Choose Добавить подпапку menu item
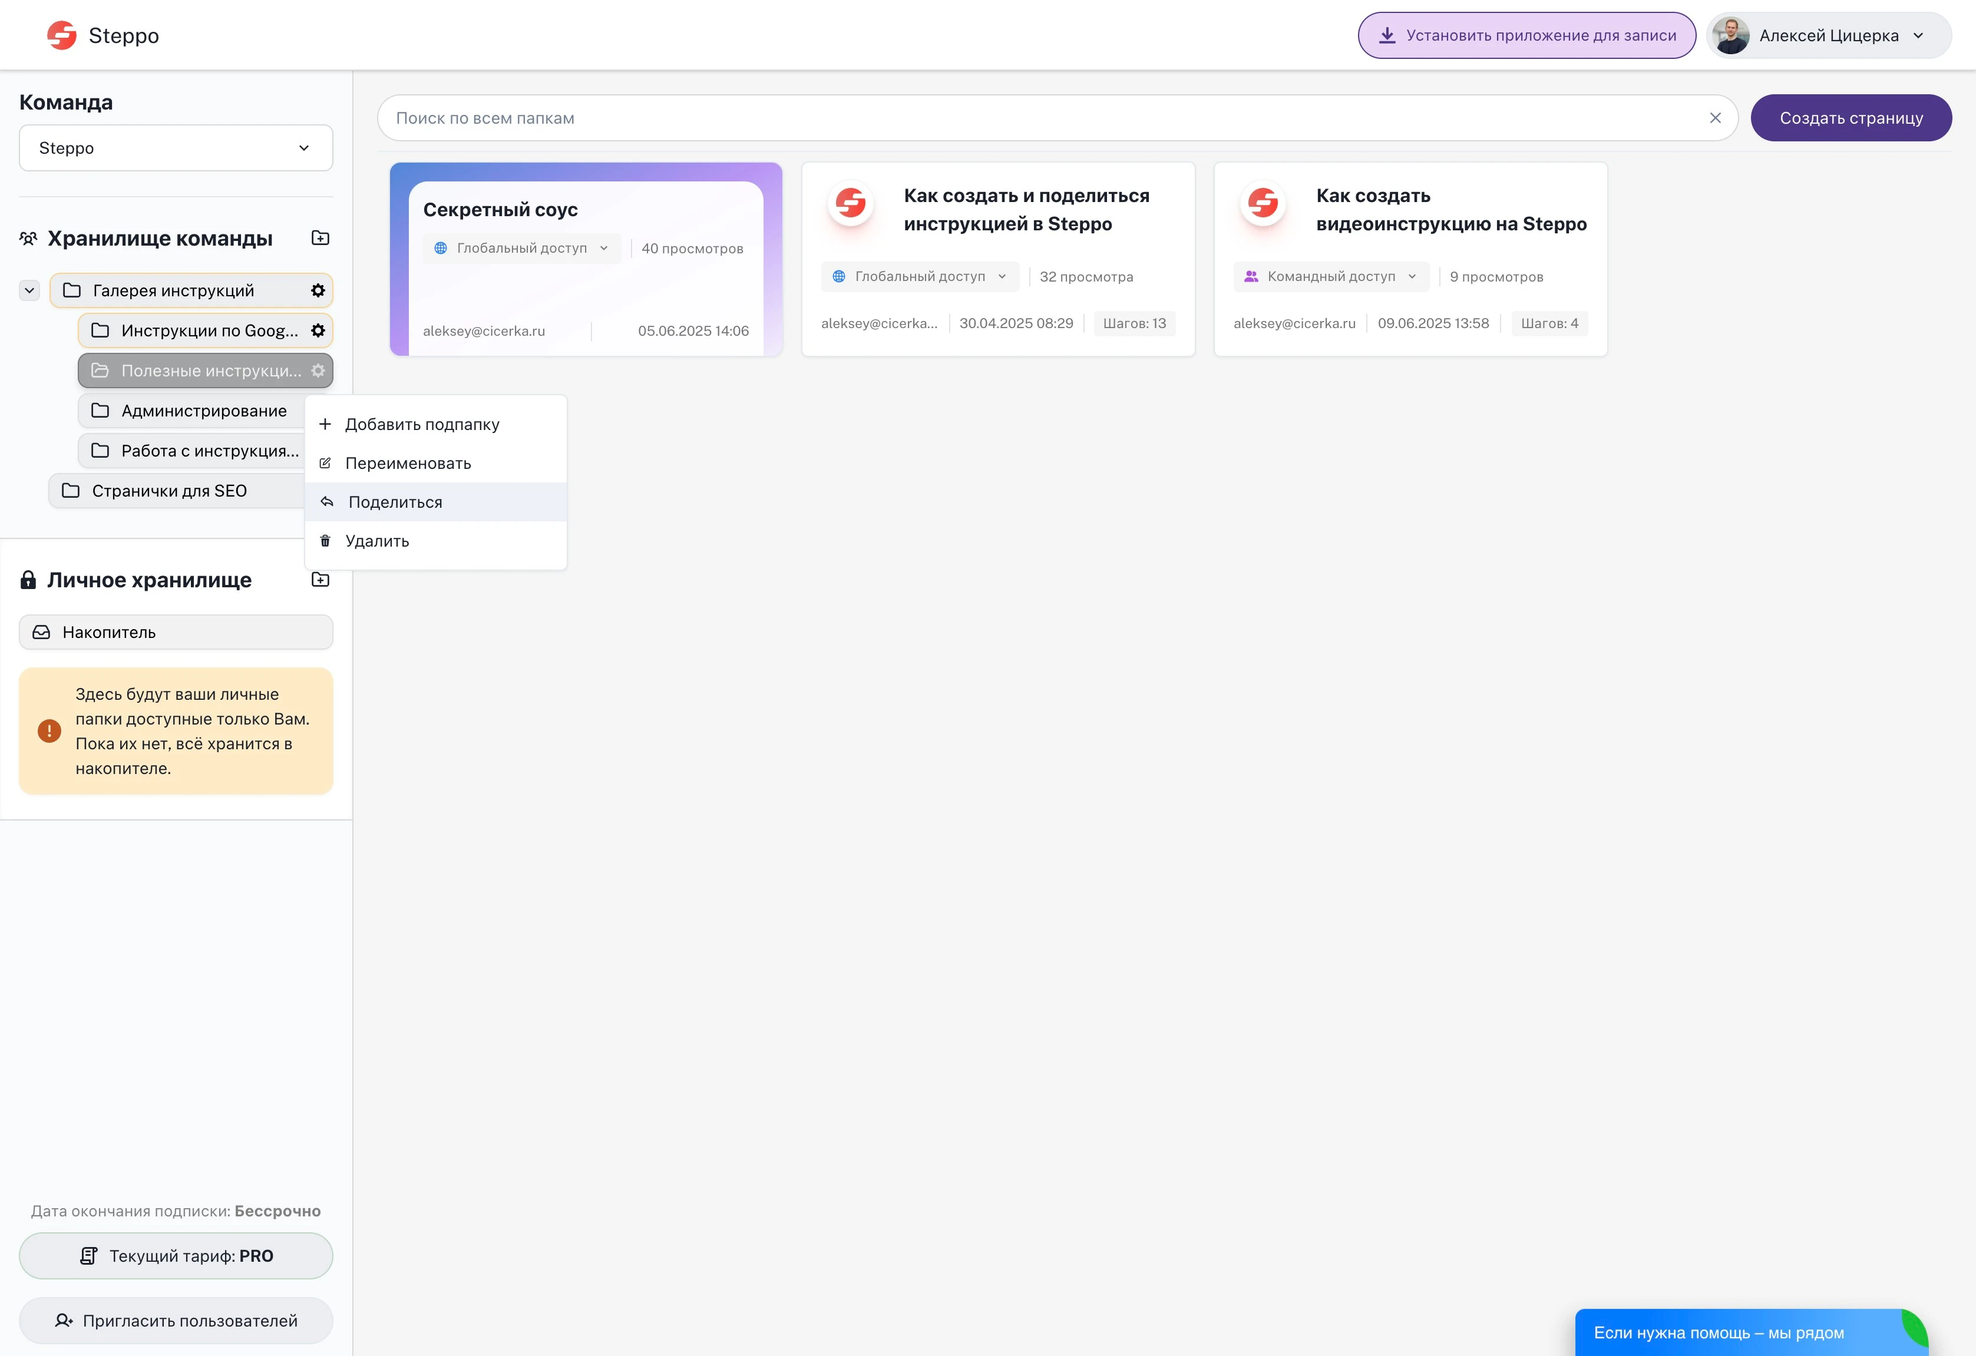The height and width of the screenshot is (1356, 1976). 422,424
